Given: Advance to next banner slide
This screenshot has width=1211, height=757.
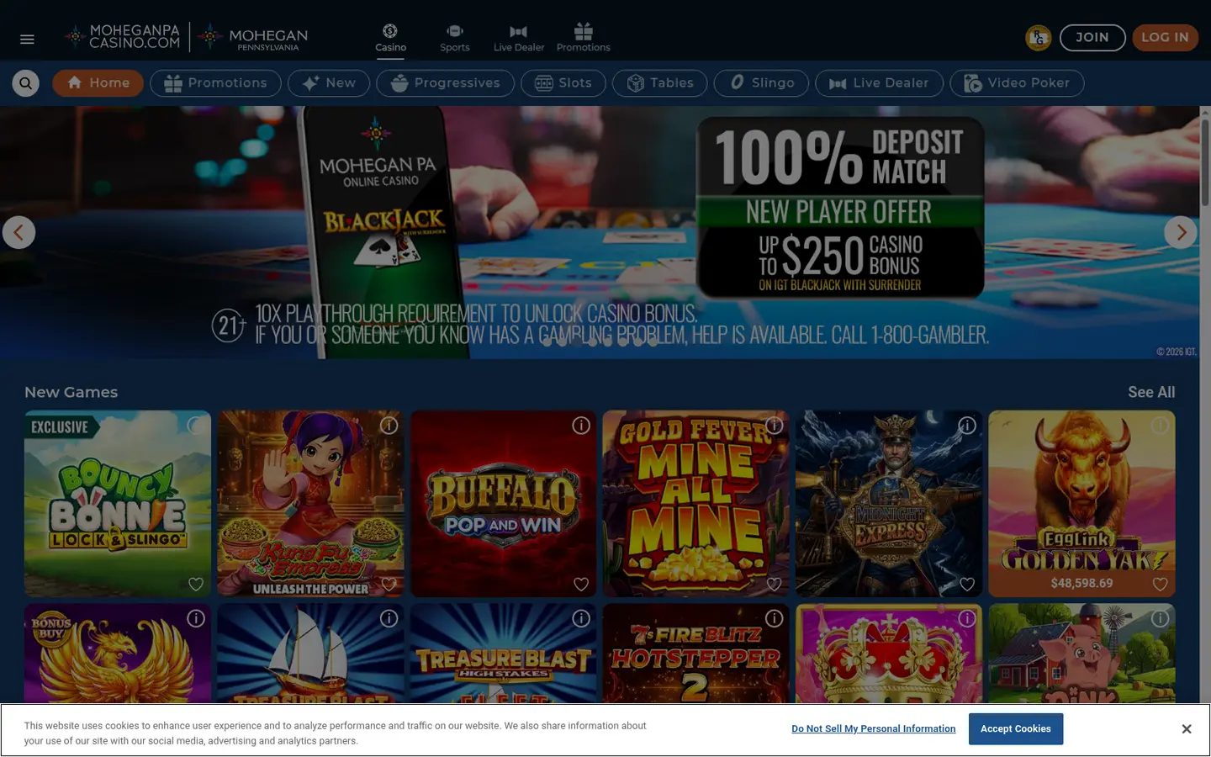Looking at the screenshot, I should pyautogui.click(x=1181, y=232).
